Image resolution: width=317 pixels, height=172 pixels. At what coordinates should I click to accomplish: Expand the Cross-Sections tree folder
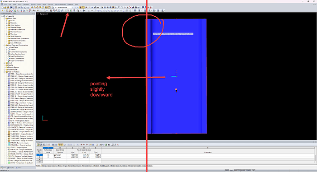(6, 25)
